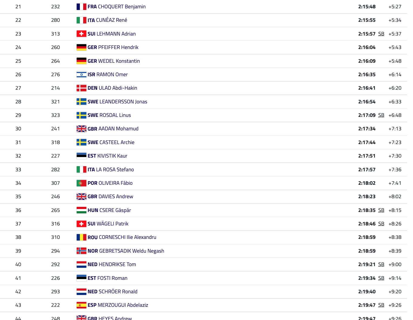Click the SB label next to HENDRIKSE Tom
Image resolution: width=413 pixels, height=320 pixels.
tap(381, 265)
